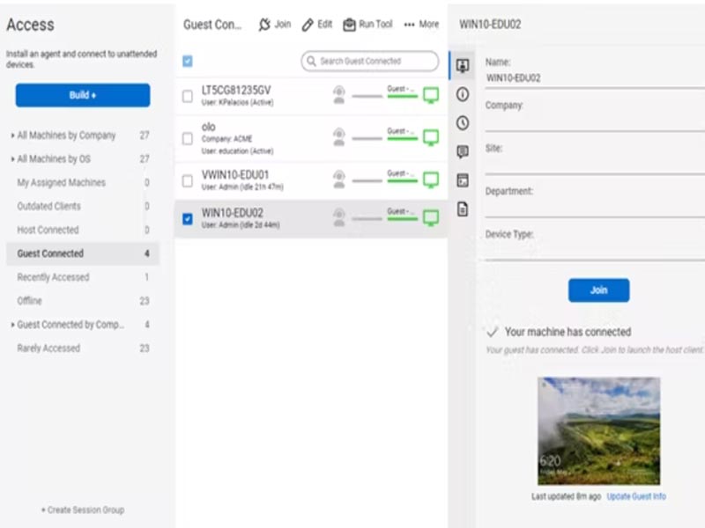Select Recently Accessed session group
705x528 pixels.
[x=53, y=277]
